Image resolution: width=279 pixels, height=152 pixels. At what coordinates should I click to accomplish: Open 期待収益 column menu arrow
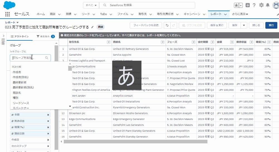click(251, 42)
